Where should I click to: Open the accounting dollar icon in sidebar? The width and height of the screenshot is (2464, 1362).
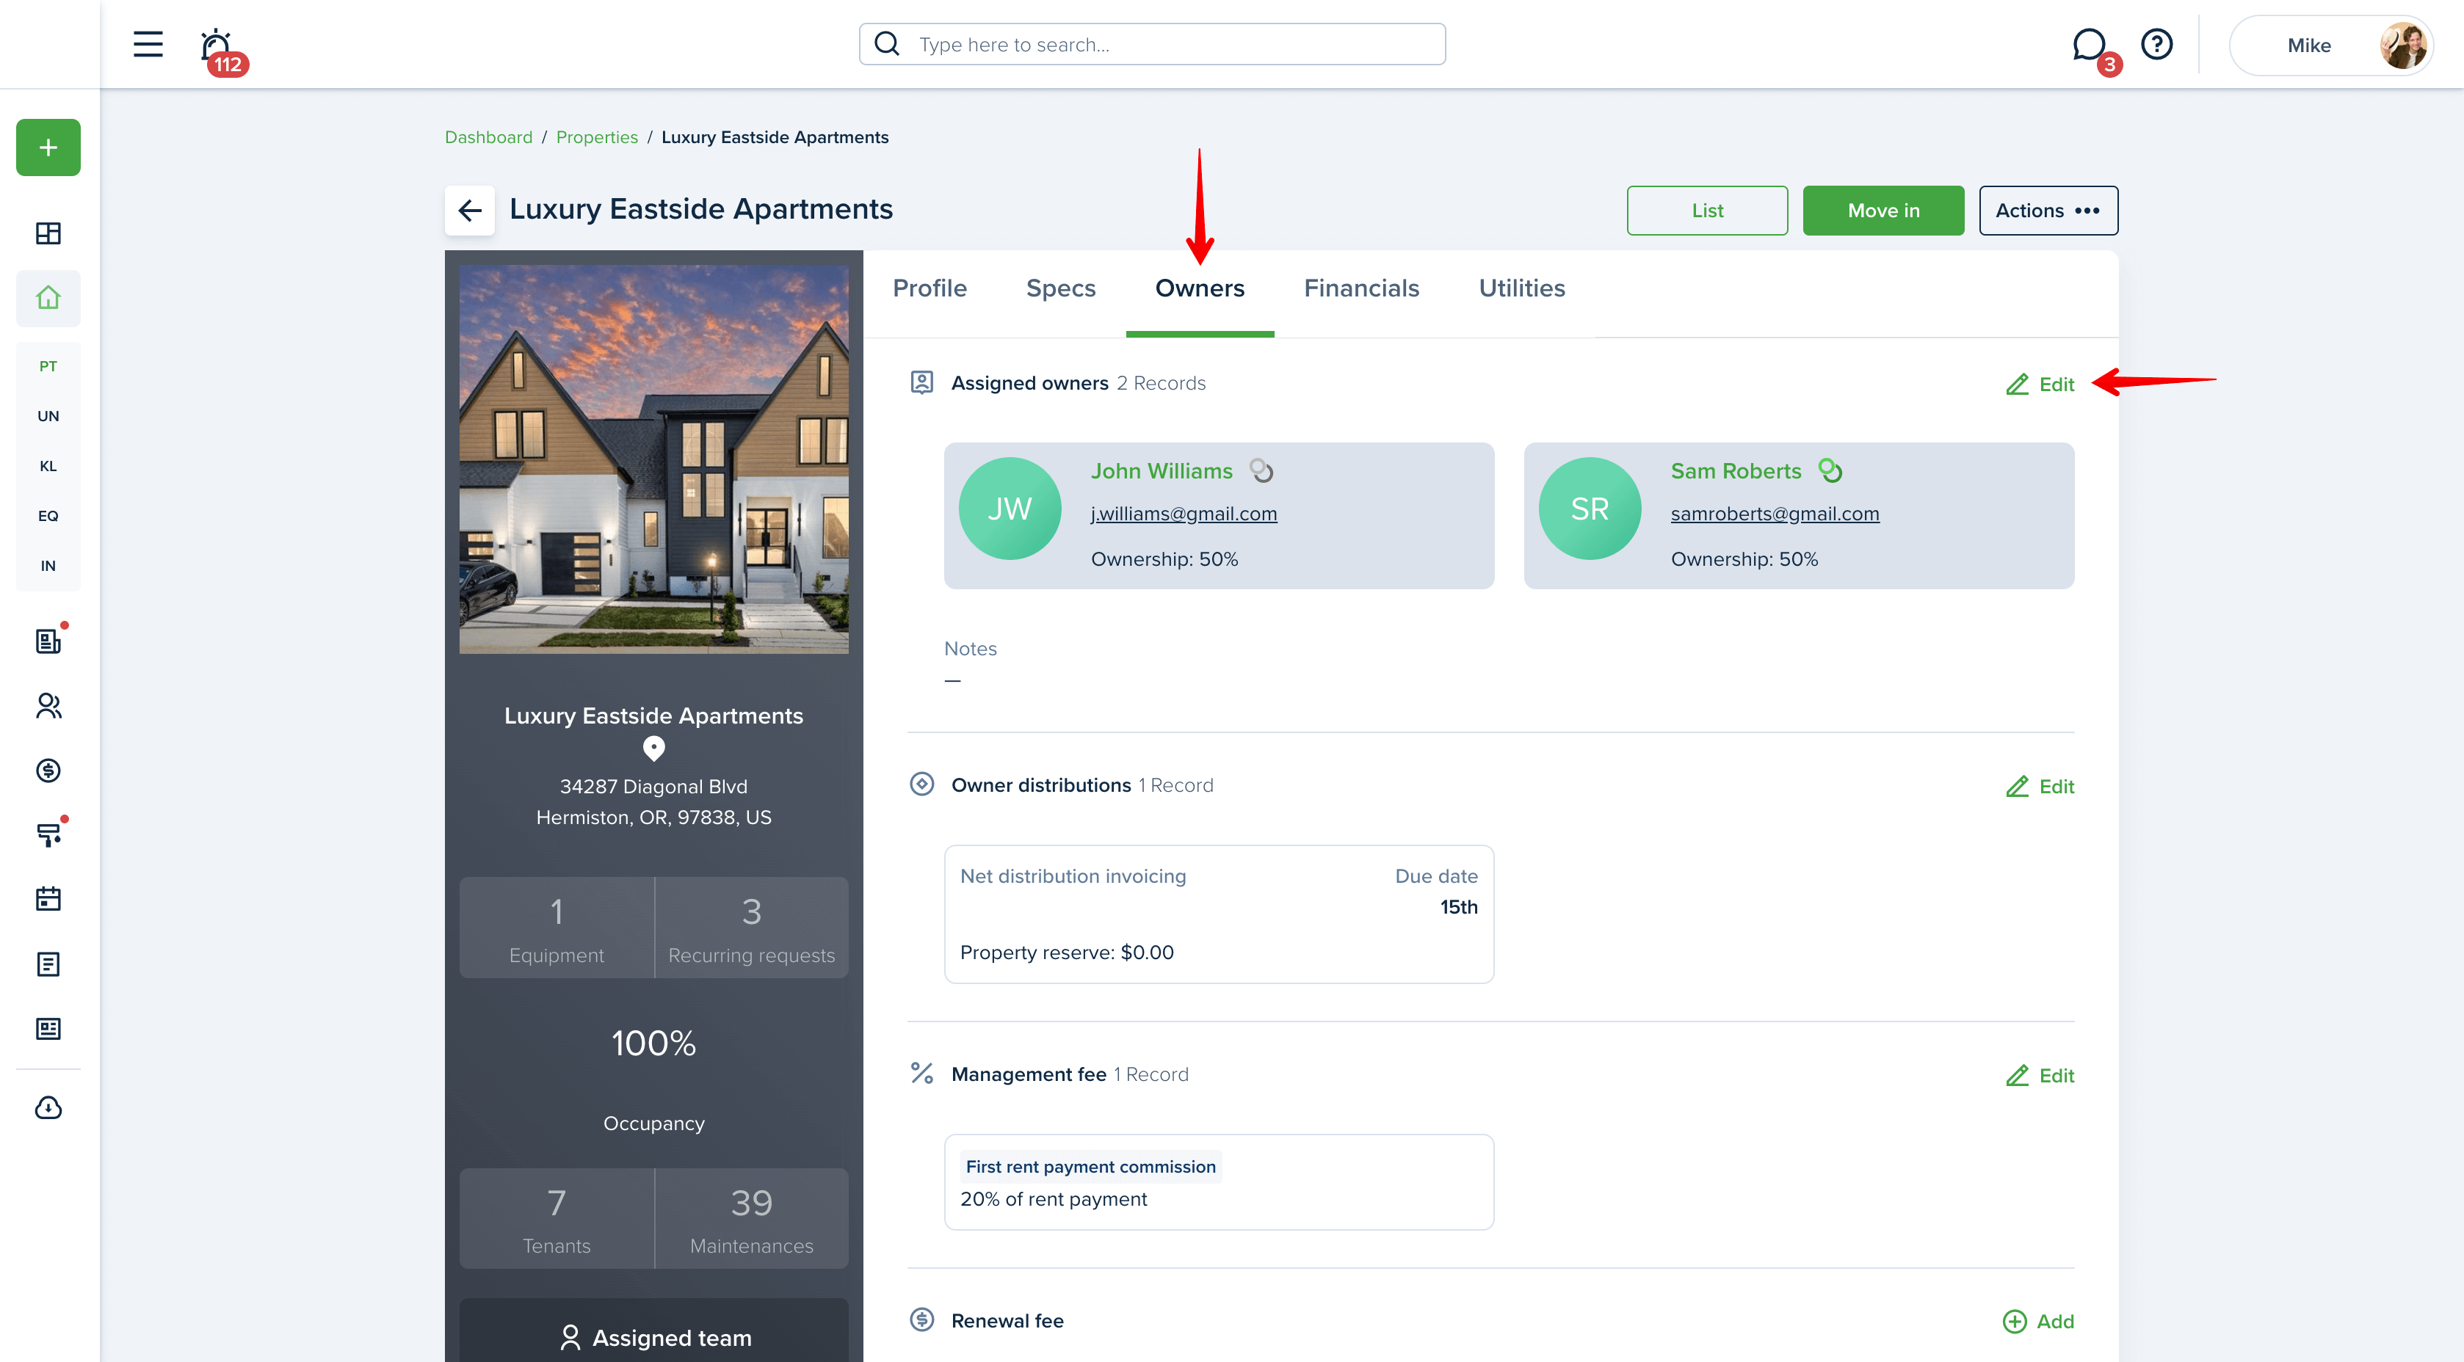coord(48,771)
